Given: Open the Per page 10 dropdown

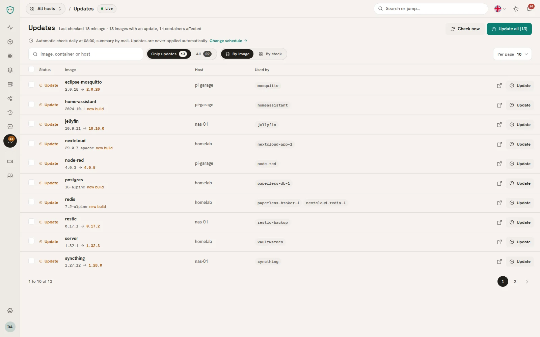Looking at the screenshot, I should click(512, 54).
